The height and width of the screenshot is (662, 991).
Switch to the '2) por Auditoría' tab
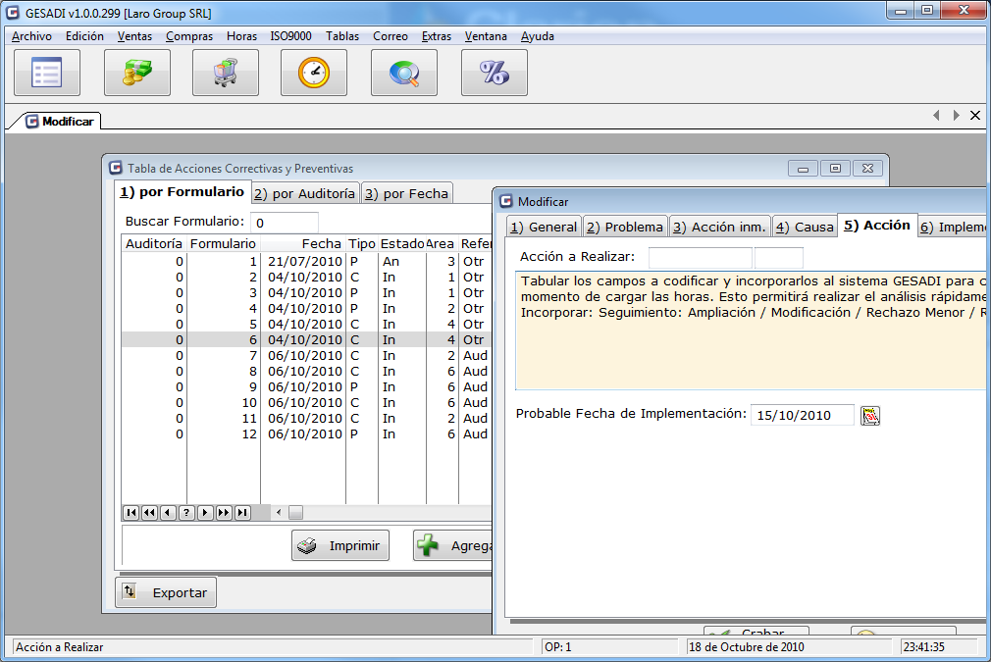click(305, 193)
